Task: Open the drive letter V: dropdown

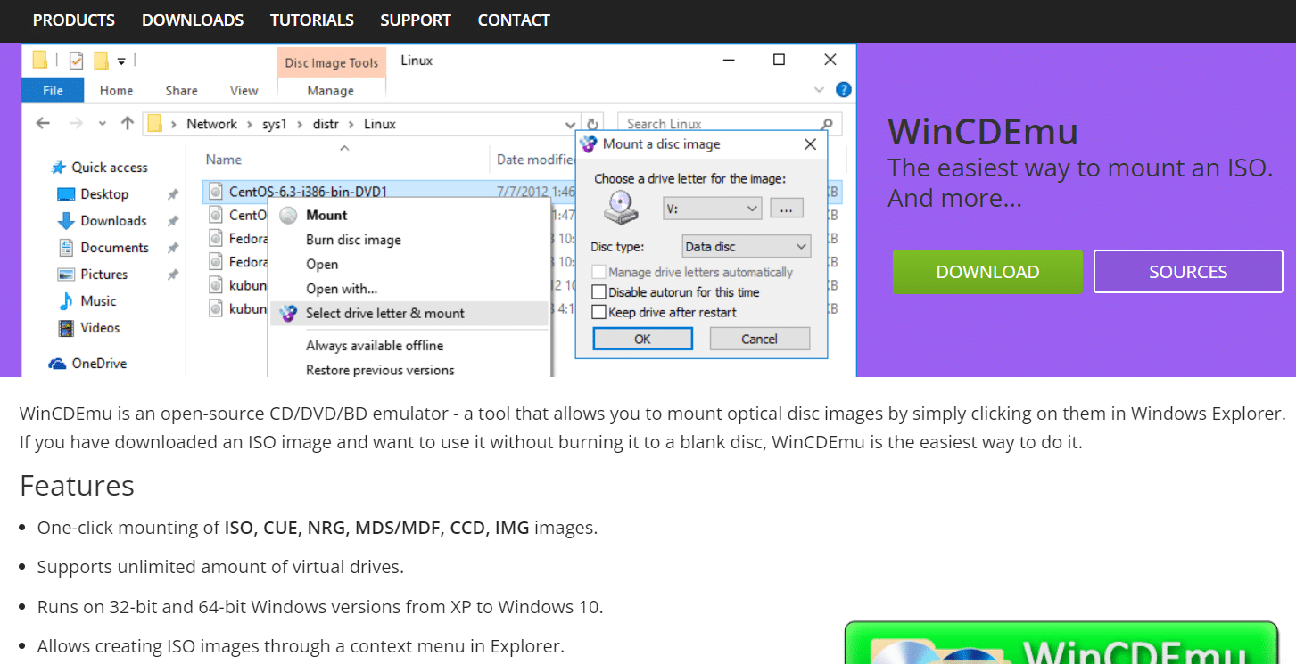Action: coord(712,208)
